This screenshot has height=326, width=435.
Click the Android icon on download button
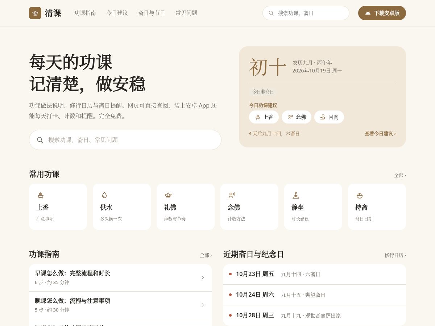[368, 13]
